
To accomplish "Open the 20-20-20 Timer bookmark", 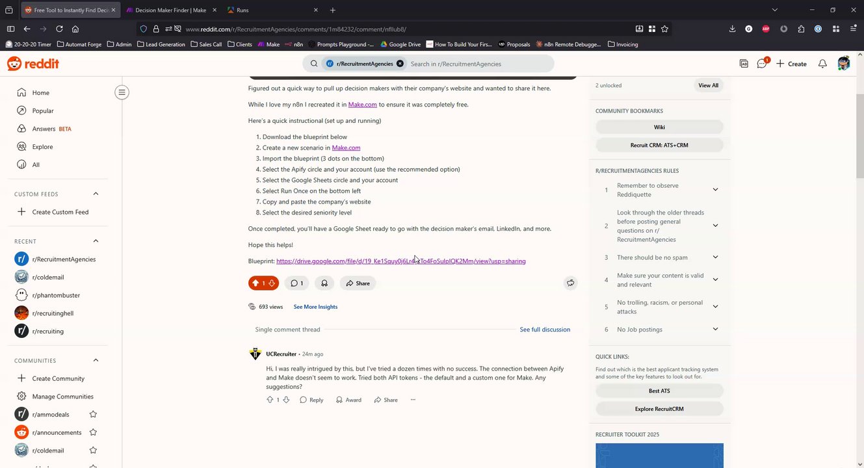I will coord(29,44).
